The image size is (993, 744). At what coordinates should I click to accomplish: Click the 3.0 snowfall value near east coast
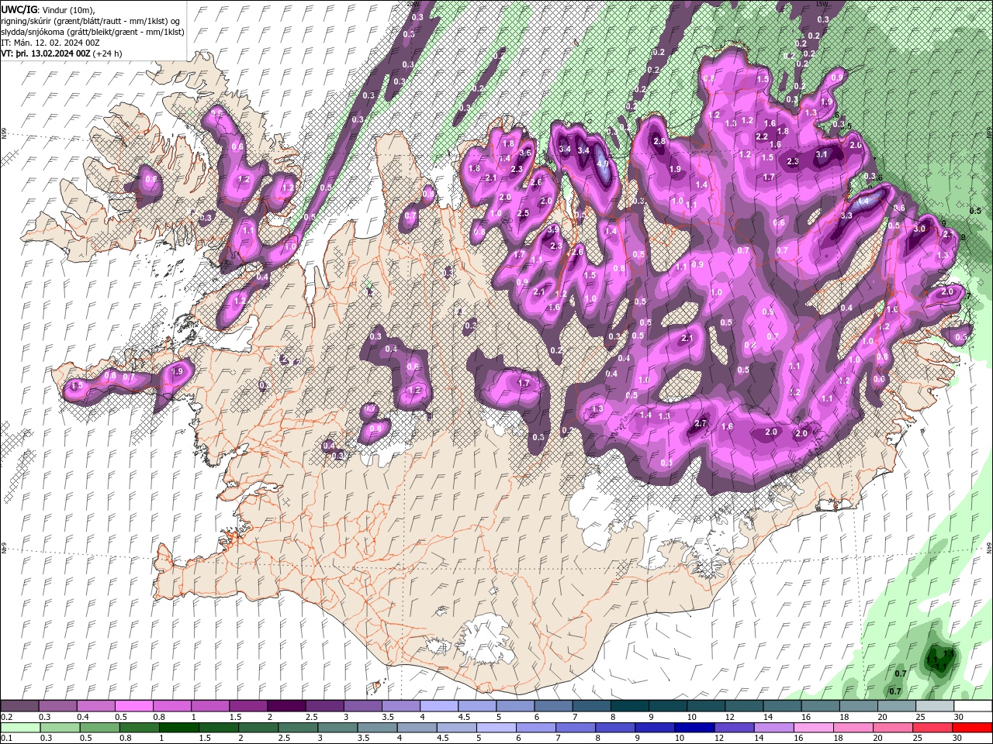pyautogui.click(x=920, y=229)
